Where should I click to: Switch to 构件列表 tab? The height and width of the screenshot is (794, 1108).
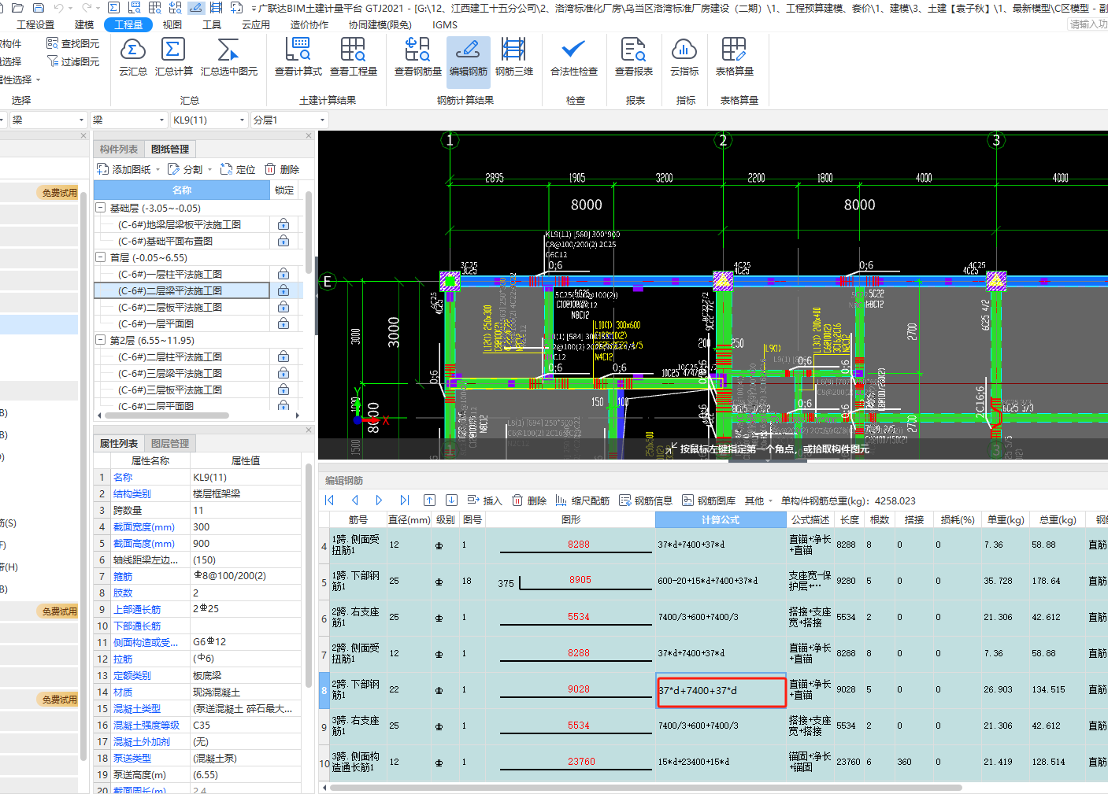[x=119, y=149]
